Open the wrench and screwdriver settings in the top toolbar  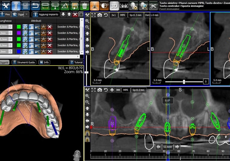pyautogui.click(x=6, y=6)
